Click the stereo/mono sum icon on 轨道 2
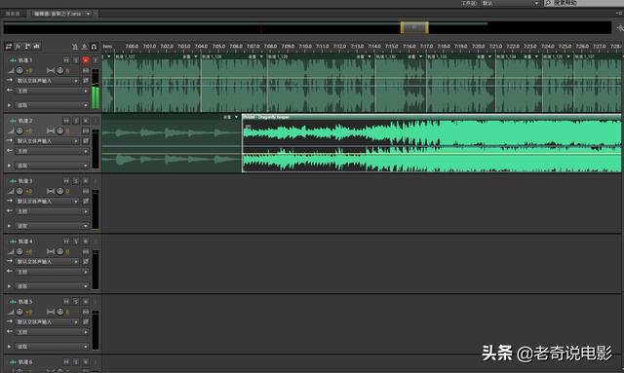This screenshot has width=624, height=373. tap(86, 131)
